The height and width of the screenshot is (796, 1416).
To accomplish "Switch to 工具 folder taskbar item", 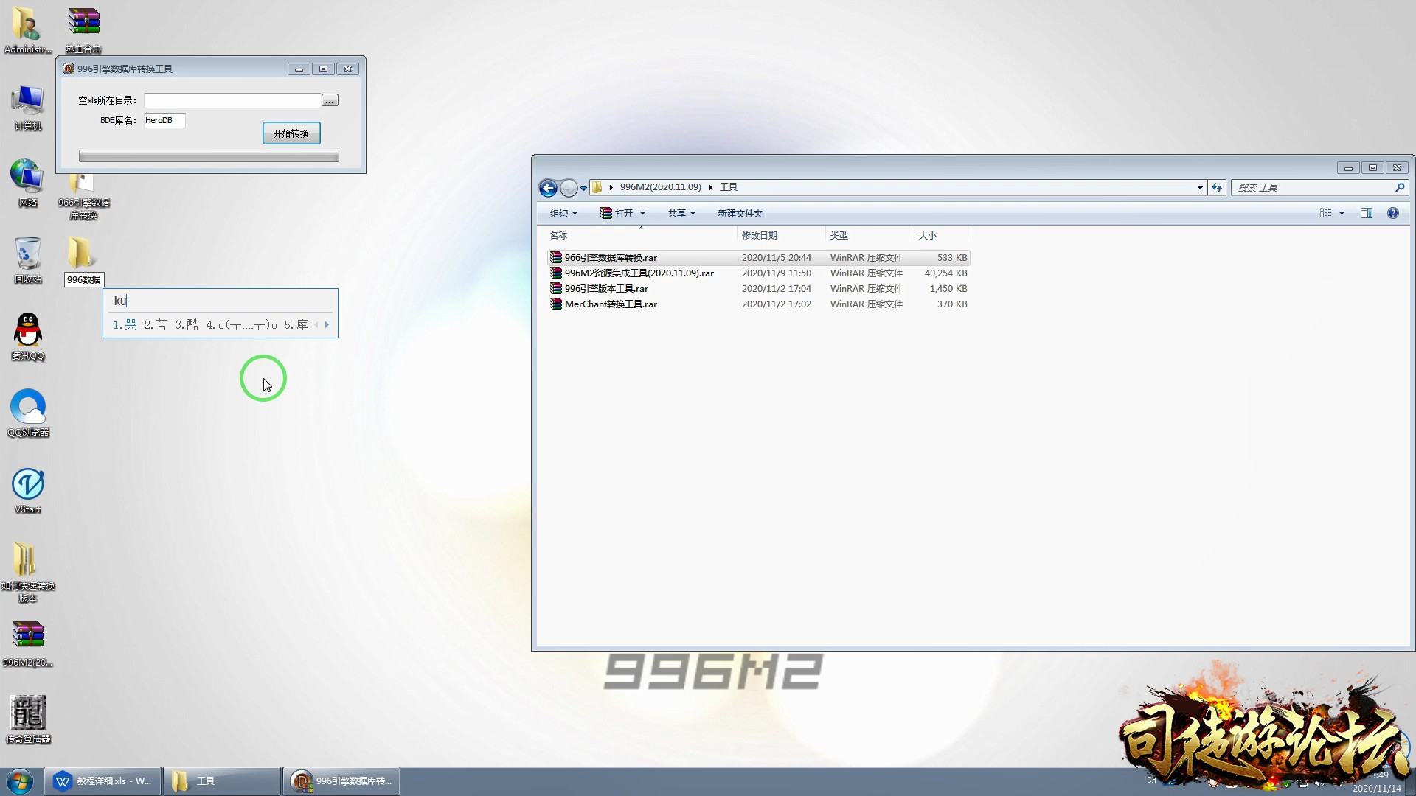I will [x=221, y=781].
